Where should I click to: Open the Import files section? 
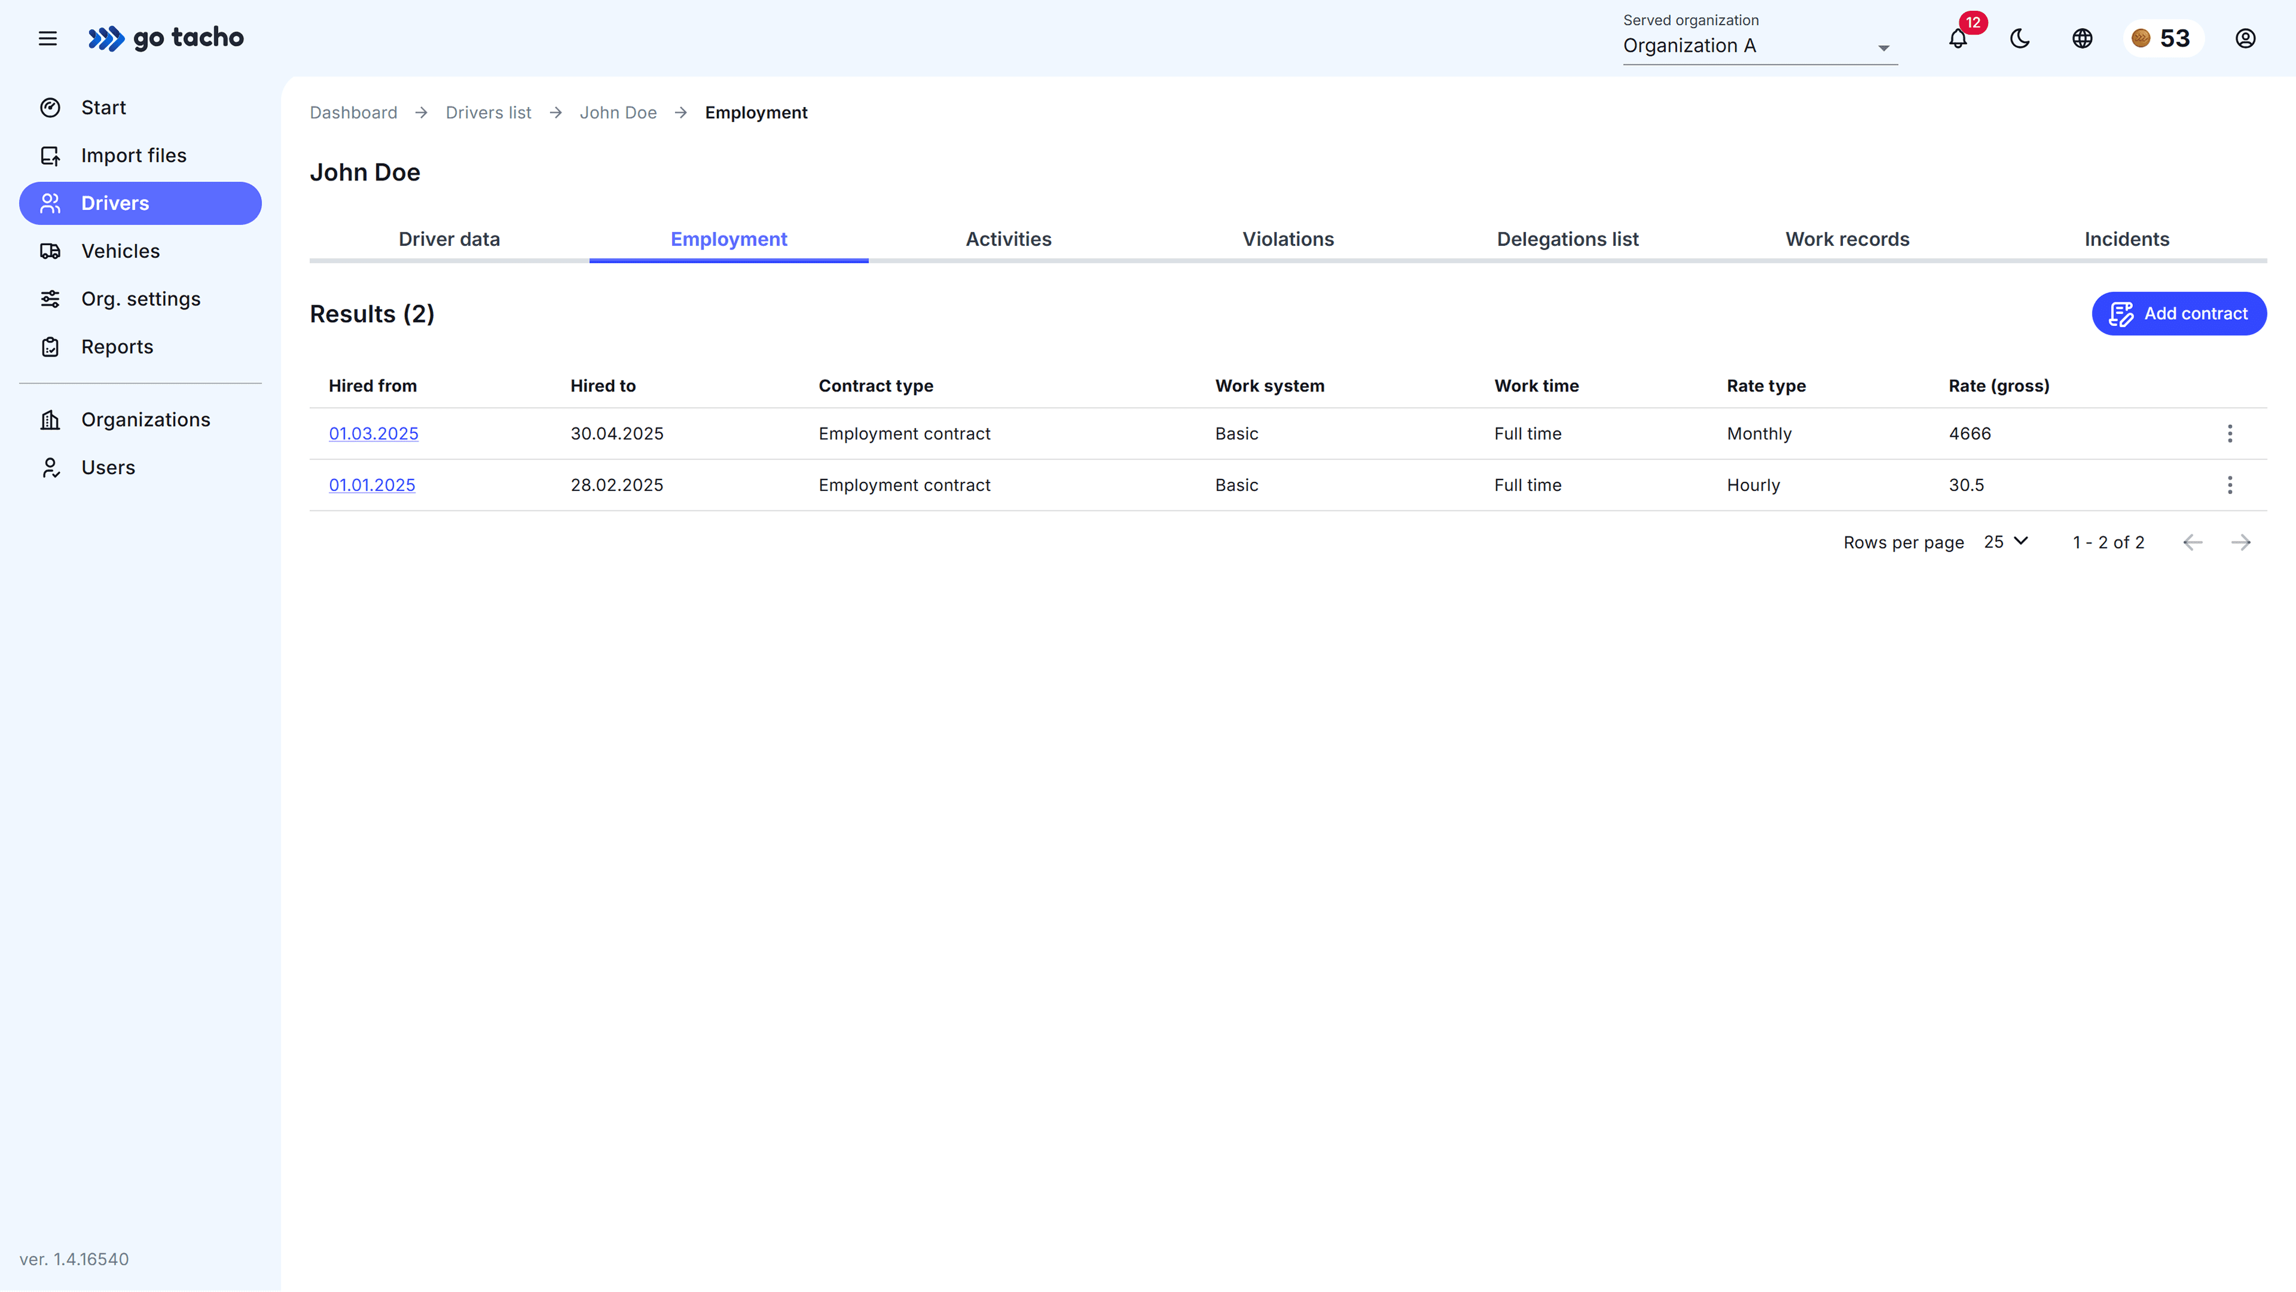(x=134, y=154)
